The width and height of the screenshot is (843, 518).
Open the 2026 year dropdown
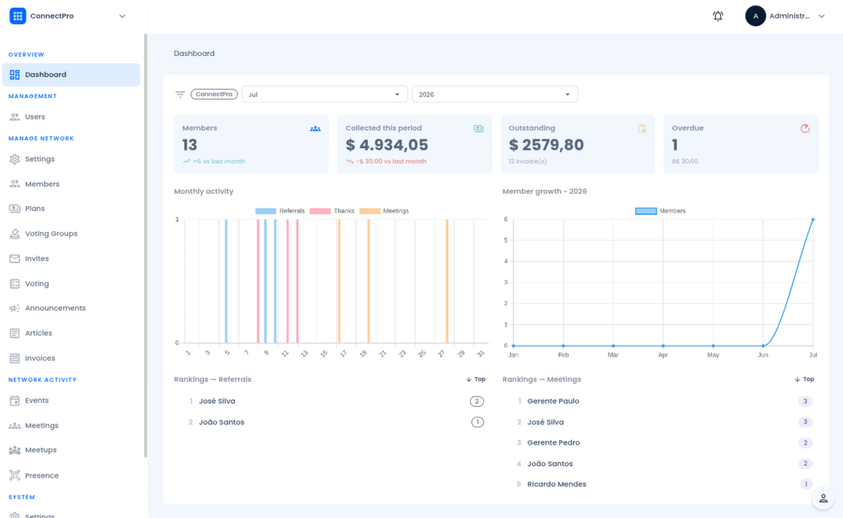pyautogui.click(x=494, y=94)
